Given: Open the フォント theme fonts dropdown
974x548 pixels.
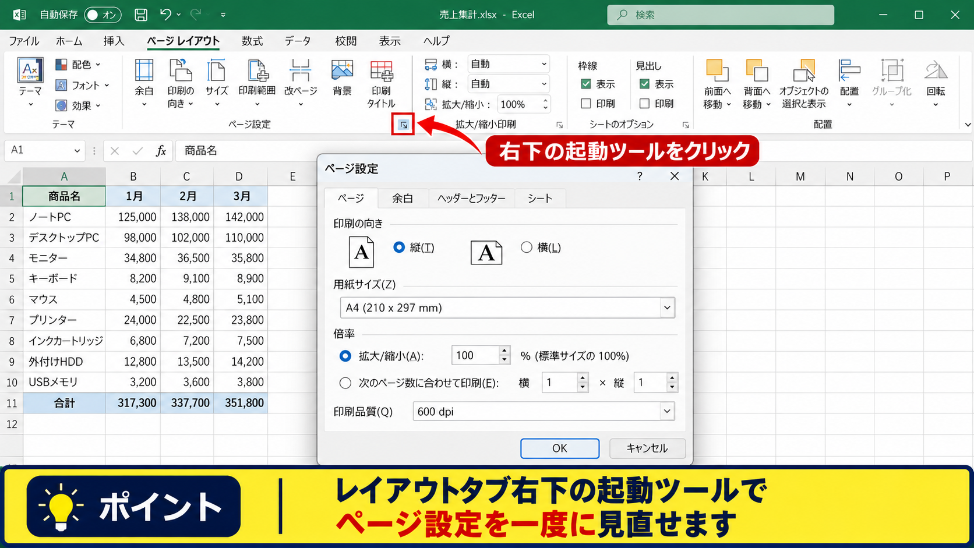Looking at the screenshot, I should pos(82,85).
